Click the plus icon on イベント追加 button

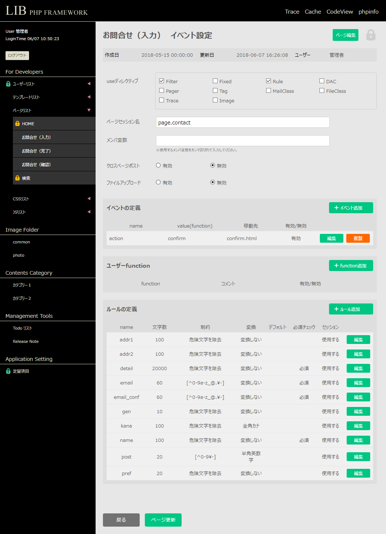(x=336, y=208)
